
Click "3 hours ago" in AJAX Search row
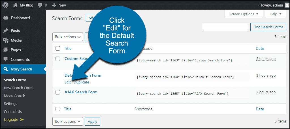[266, 92]
